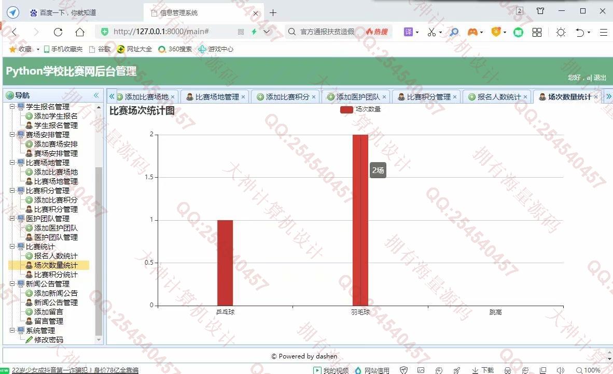Open the four-square apps grid icon
The image size is (613, 374).
pos(537,32)
